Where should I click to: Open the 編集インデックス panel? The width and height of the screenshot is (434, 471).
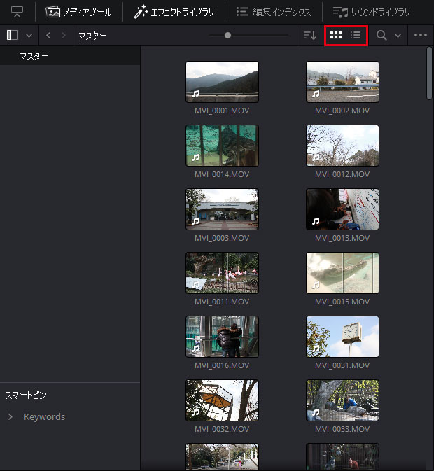[274, 12]
